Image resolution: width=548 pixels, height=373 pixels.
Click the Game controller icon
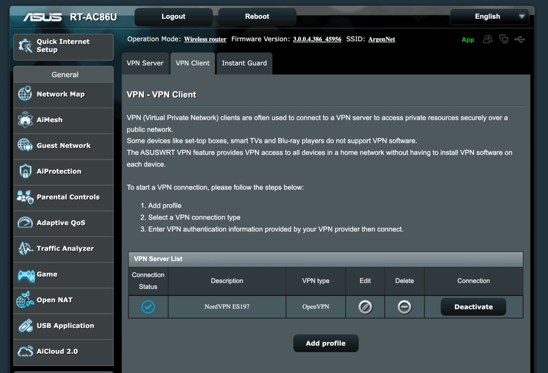coord(26,276)
